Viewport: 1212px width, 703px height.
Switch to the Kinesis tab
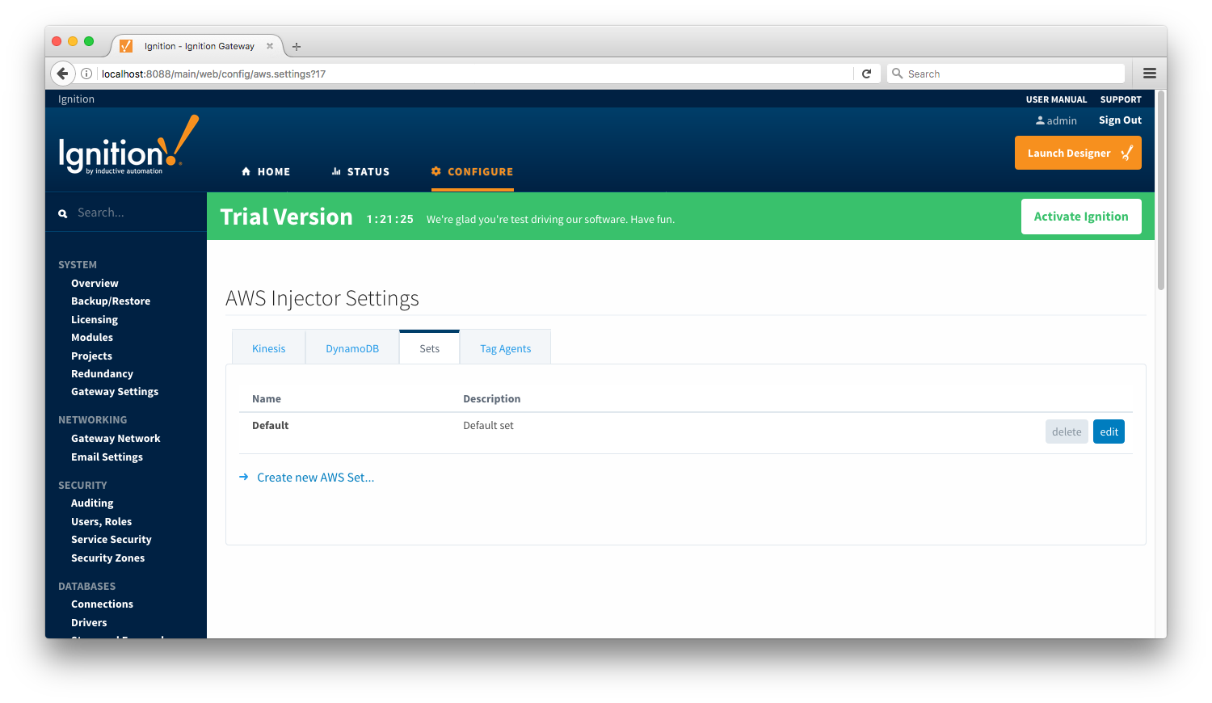point(268,348)
